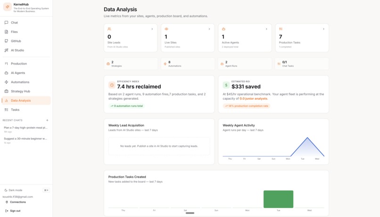Viewport: 380px width, 217px height.
Task: Click the 0/1 Chat Tasks tile
Action: click(302, 64)
